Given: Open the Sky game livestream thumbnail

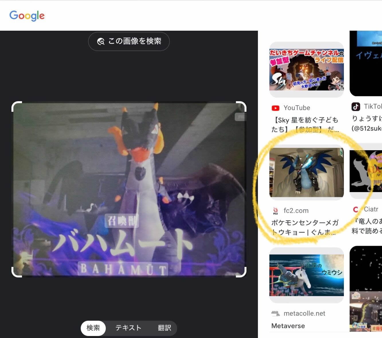Looking at the screenshot, I should 306,70.
